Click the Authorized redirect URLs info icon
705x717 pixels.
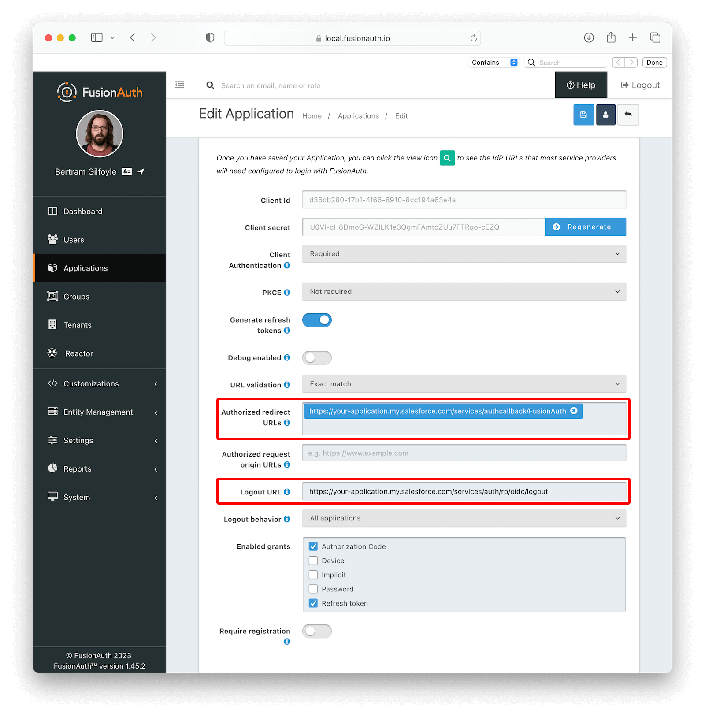click(x=287, y=423)
